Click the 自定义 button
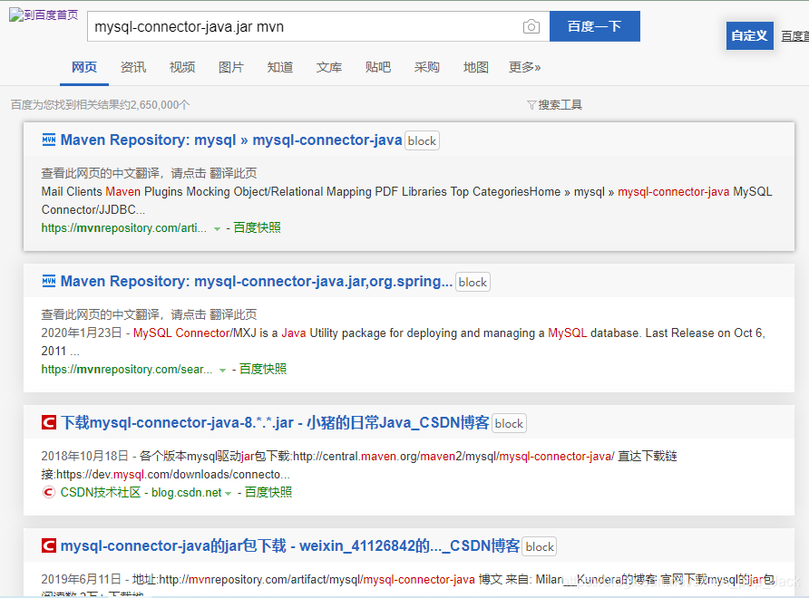This screenshot has height=598, width=809. click(750, 35)
